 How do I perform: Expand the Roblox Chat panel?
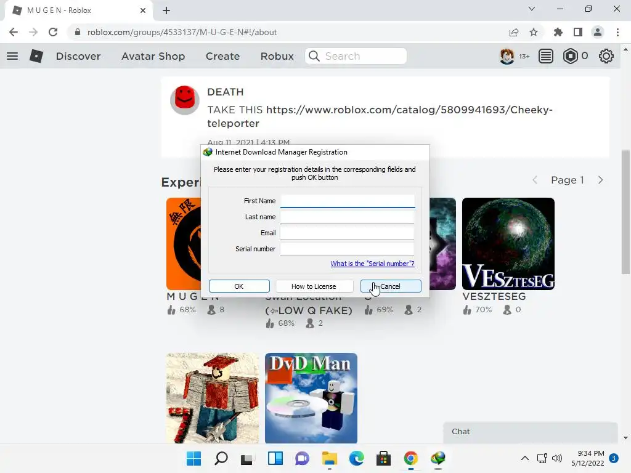[531, 432]
